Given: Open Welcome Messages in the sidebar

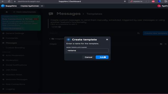Looking at the screenshot, I should (x=17, y=79).
